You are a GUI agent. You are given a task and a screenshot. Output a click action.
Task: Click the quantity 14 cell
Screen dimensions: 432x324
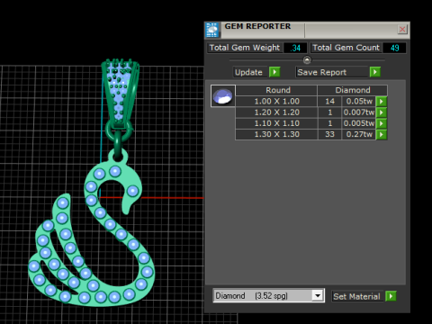tap(329, 102)
